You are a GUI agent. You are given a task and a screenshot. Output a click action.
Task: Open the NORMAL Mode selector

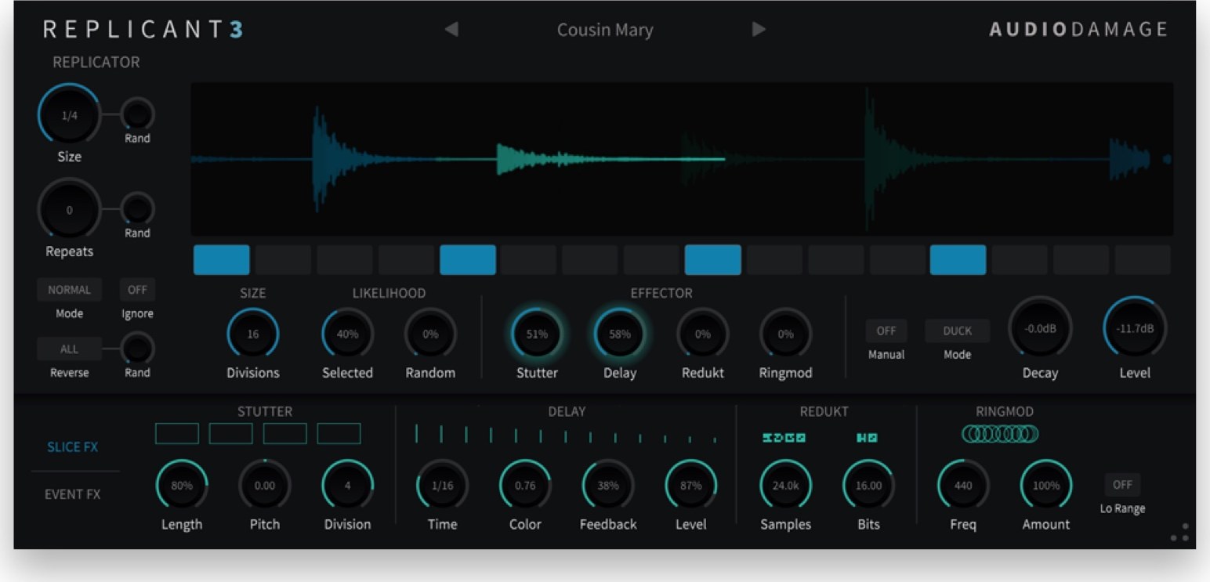(69, 290)
